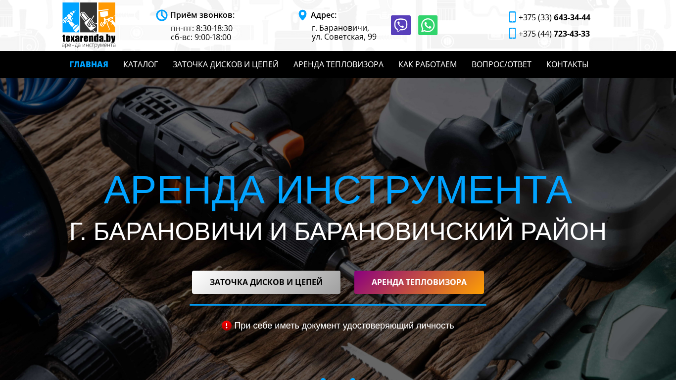Click the "Приём звонков:" label

point(202,15)
